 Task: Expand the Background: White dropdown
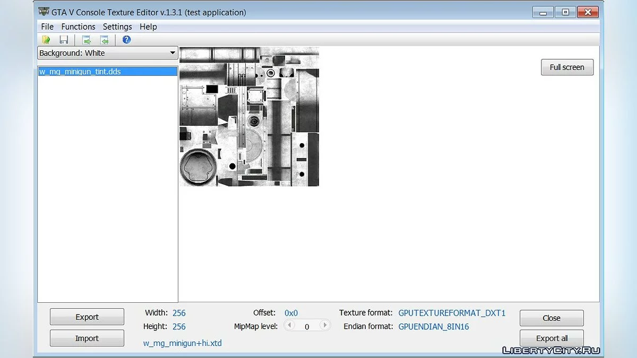107,53
